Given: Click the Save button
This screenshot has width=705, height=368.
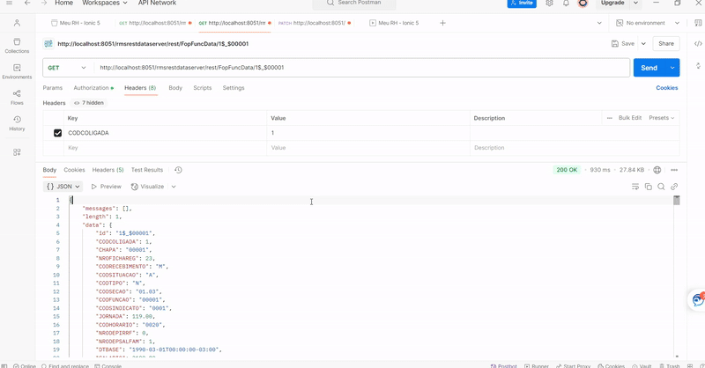Looking at the screenshot, I should coord(623,44).
